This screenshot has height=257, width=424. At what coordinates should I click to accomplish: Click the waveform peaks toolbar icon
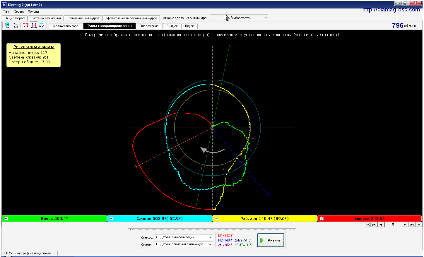point(42,25)
